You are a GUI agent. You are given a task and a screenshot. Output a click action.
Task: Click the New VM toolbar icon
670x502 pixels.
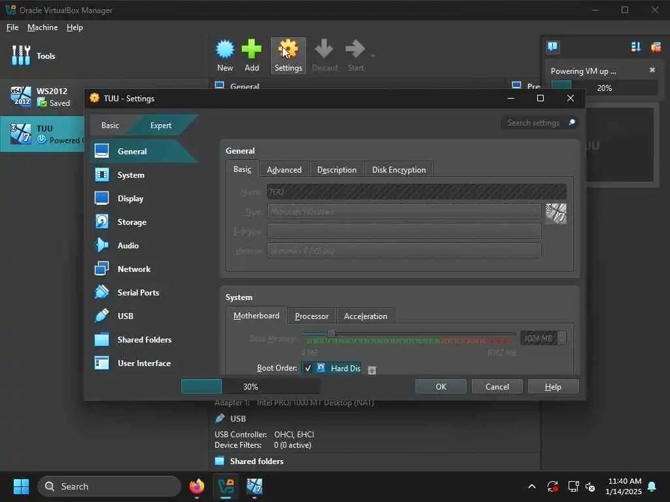point(225,56)
